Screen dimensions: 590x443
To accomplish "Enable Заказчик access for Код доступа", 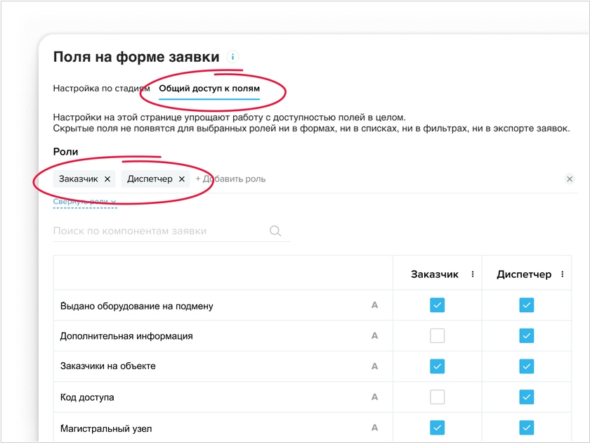I will (437, 397).
